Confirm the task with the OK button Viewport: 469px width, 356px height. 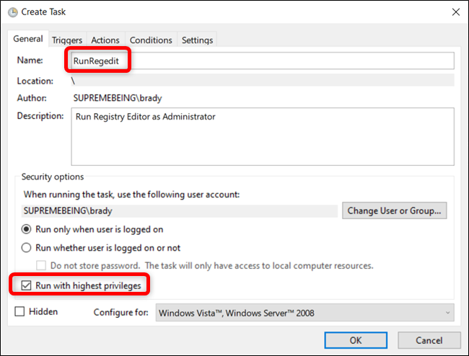pos(356,340)
